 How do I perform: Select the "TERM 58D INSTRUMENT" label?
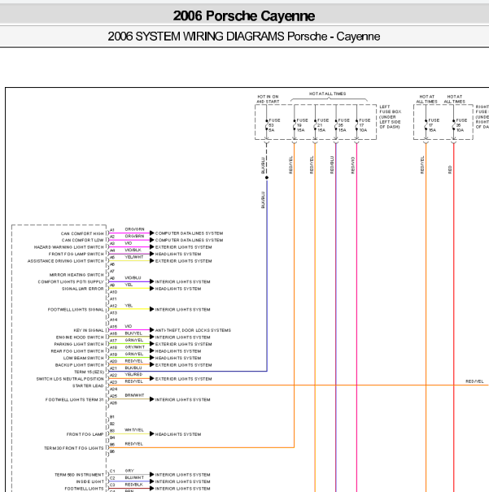coord(79,475)
